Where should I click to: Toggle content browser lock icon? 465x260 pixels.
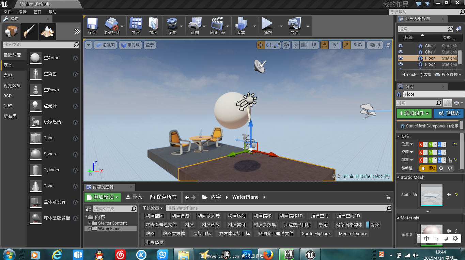click(x=388, y=197)
